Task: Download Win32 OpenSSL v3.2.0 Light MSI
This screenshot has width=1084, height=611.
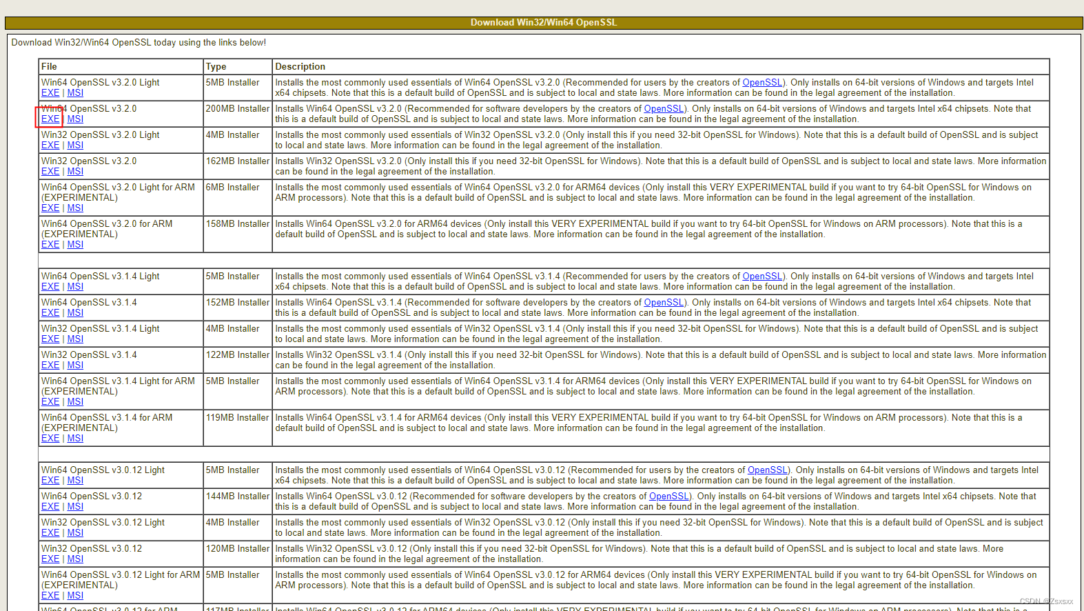Action: [x=75, y=146]
